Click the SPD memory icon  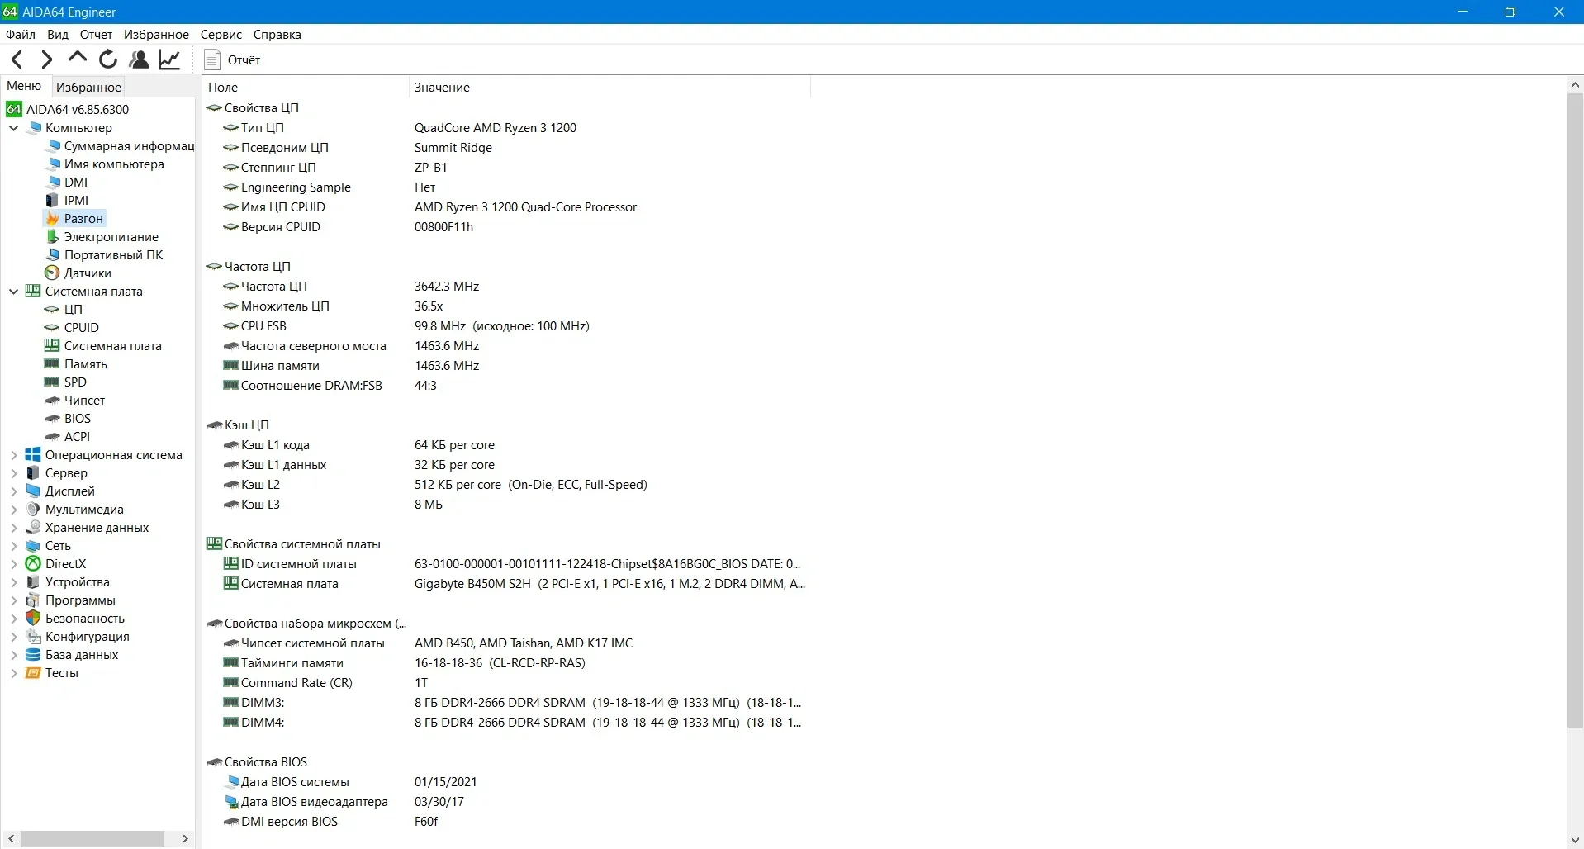pos(52,382)
